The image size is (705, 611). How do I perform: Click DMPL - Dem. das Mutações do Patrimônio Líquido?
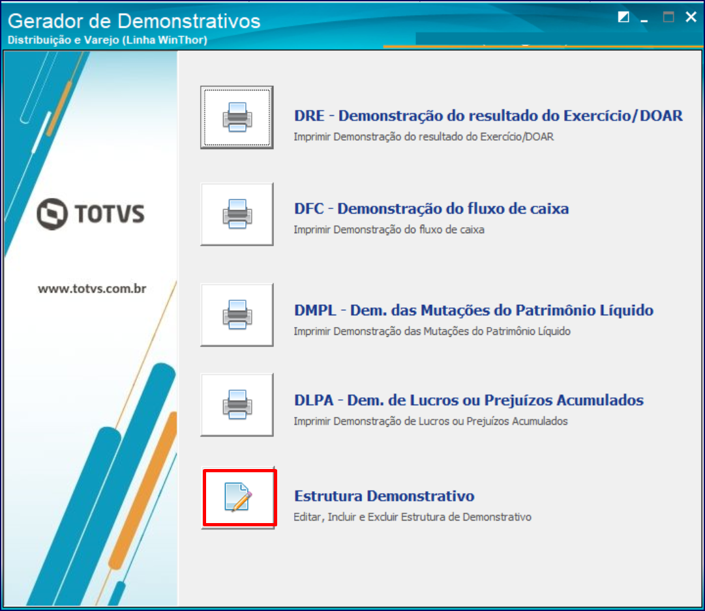click(473, 310)
